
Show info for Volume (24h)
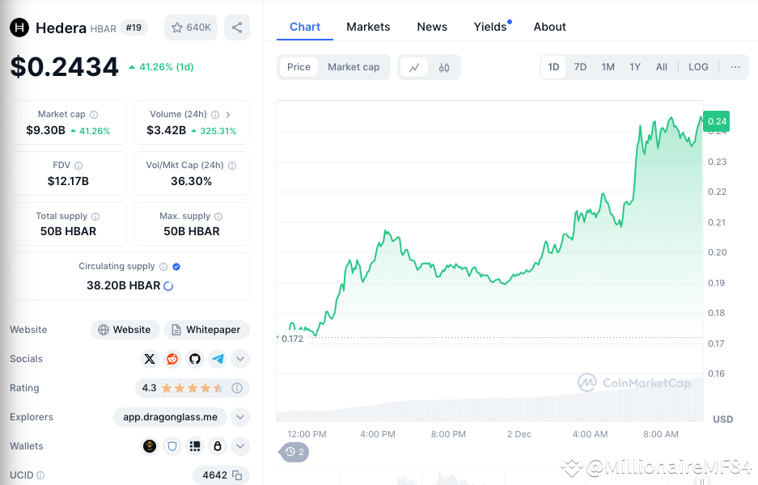click(x=215, y=115)
